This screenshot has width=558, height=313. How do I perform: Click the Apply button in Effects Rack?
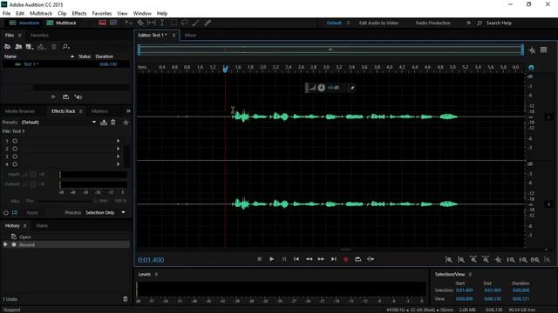pyautogui.click(x=32, y=212)
